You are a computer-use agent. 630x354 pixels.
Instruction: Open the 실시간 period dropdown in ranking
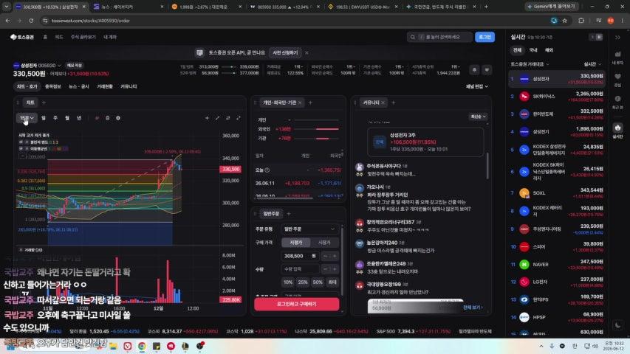(x=592, y=64)
